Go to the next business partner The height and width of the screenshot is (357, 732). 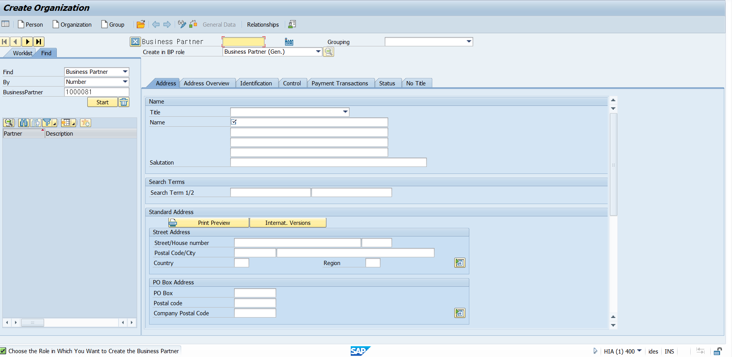coord(27,42)
